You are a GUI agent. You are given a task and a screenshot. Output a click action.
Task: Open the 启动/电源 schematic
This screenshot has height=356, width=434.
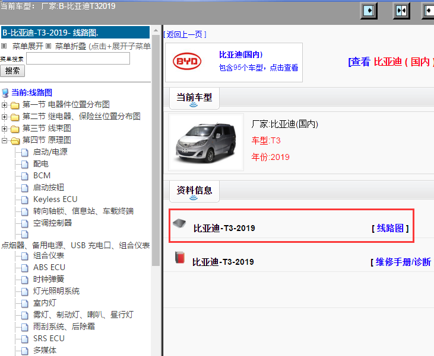point(50,152)
